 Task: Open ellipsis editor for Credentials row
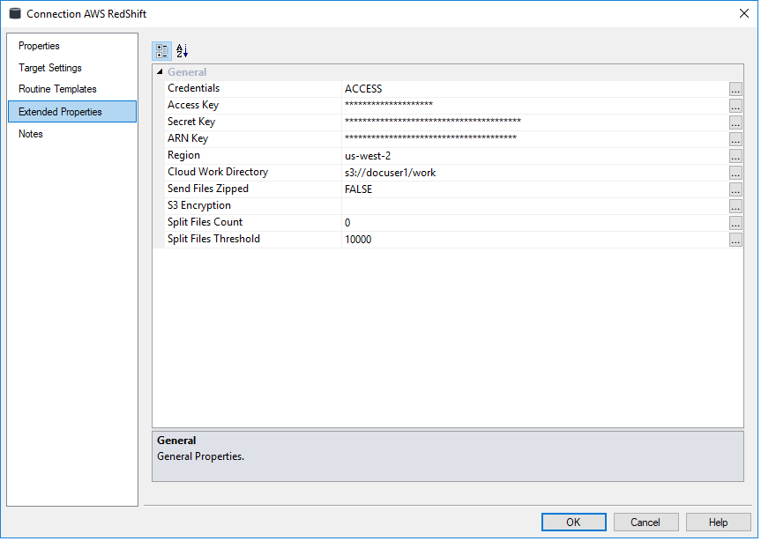(735, 89)
